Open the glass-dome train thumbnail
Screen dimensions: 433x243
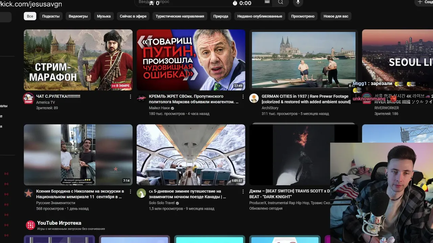coord(191,155)
